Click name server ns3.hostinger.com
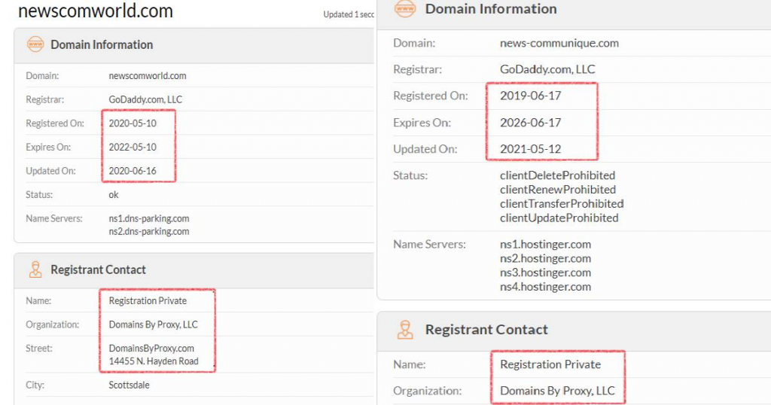 [546, 273]
